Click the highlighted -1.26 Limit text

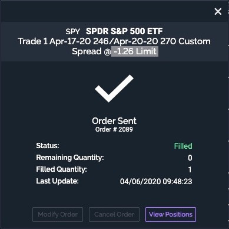click(135, 51)
